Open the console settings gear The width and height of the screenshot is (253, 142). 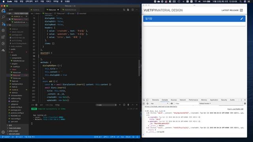[x=245, y=103]
